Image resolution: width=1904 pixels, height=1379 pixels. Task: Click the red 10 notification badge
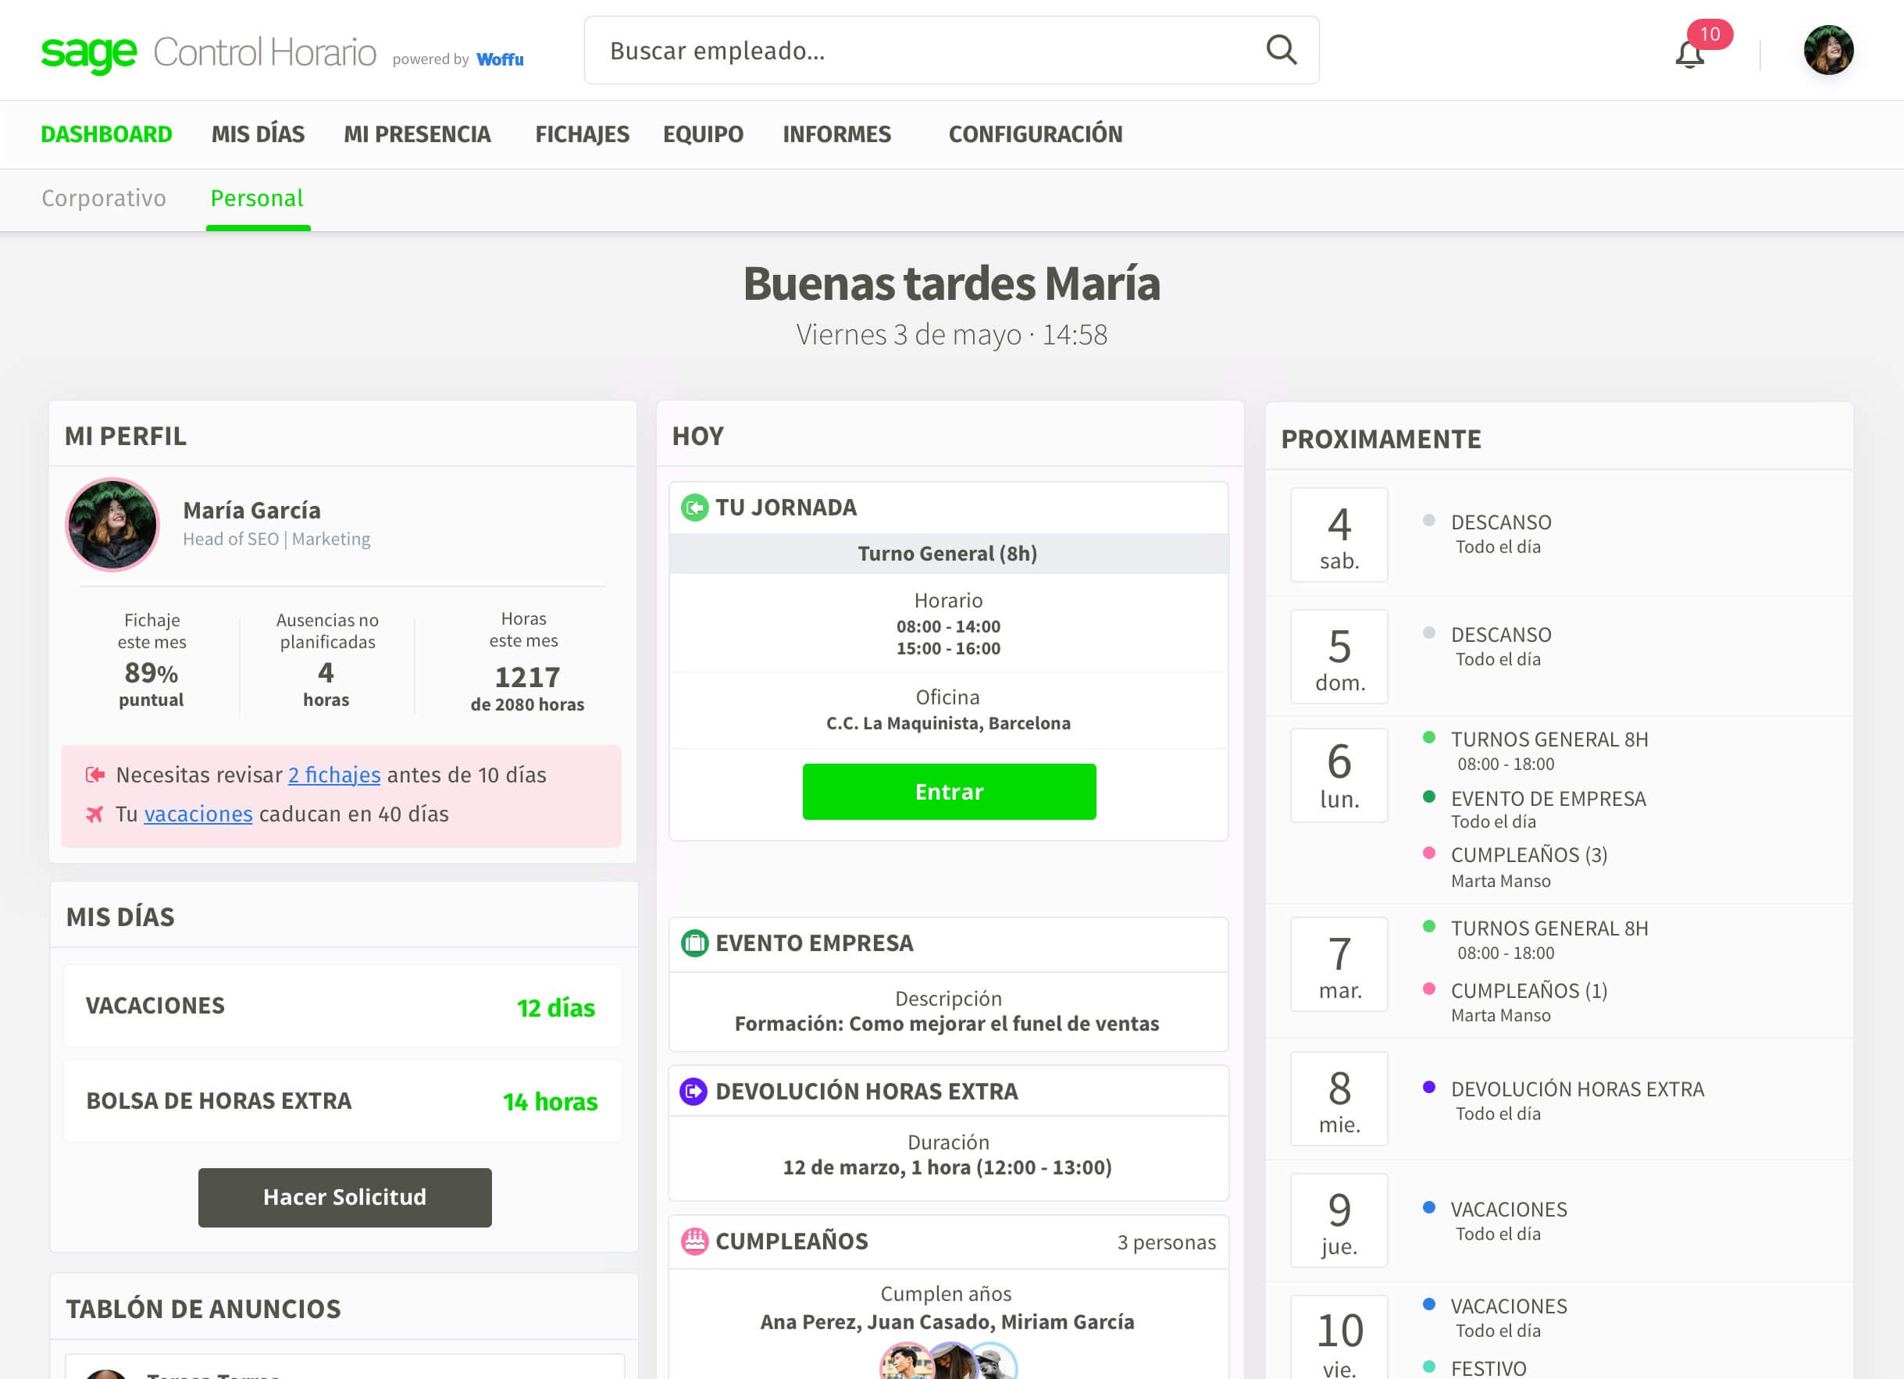(x=1710, y=34)
